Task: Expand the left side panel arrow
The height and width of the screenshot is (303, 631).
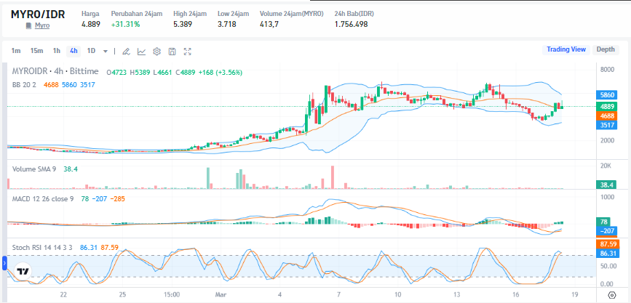Action: click(x=4, y=264)
